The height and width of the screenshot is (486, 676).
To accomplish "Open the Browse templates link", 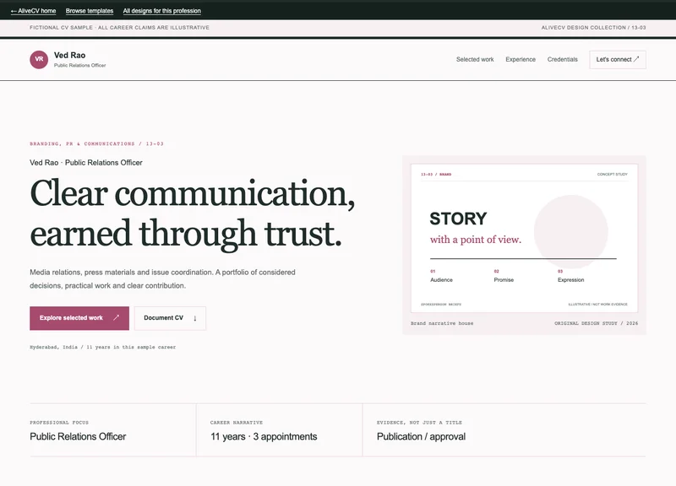I will click(90, 11).
